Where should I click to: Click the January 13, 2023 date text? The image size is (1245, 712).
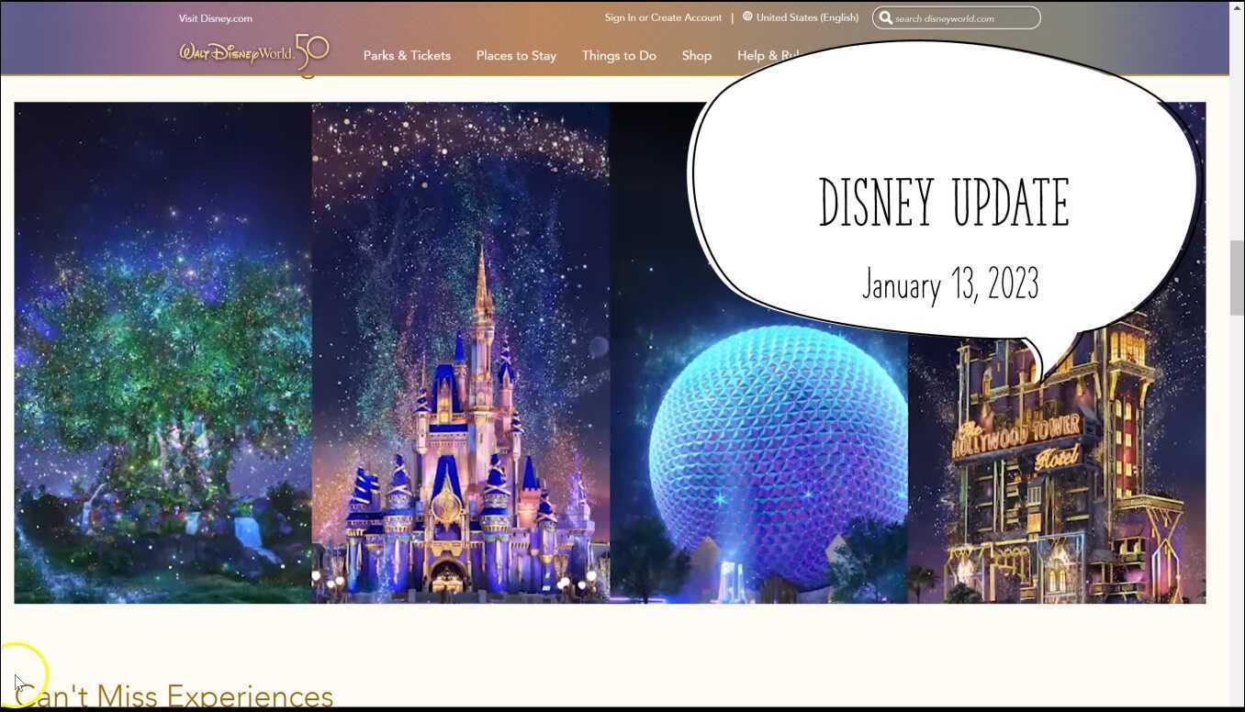pyautogui.click(x=950, y=284)
